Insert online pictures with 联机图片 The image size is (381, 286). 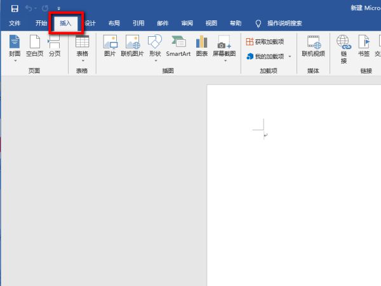click(133, 46)
